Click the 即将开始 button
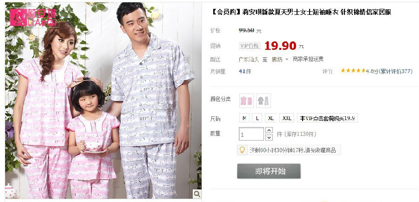419x202 pixels. (269, 171)
